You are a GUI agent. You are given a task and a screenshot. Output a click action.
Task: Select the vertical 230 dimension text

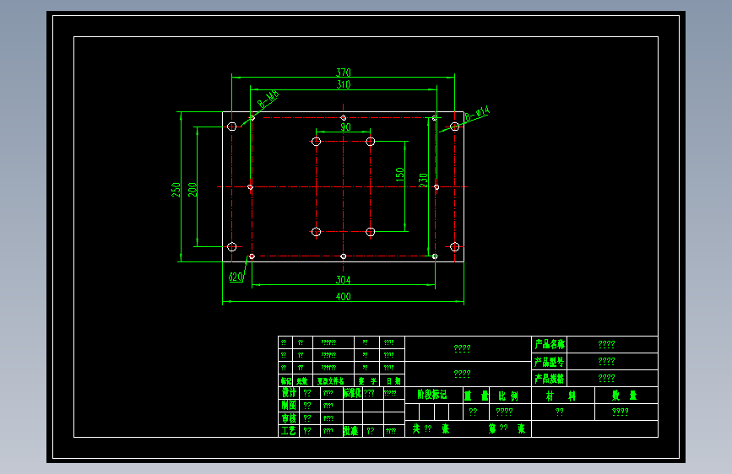(424, 180)
